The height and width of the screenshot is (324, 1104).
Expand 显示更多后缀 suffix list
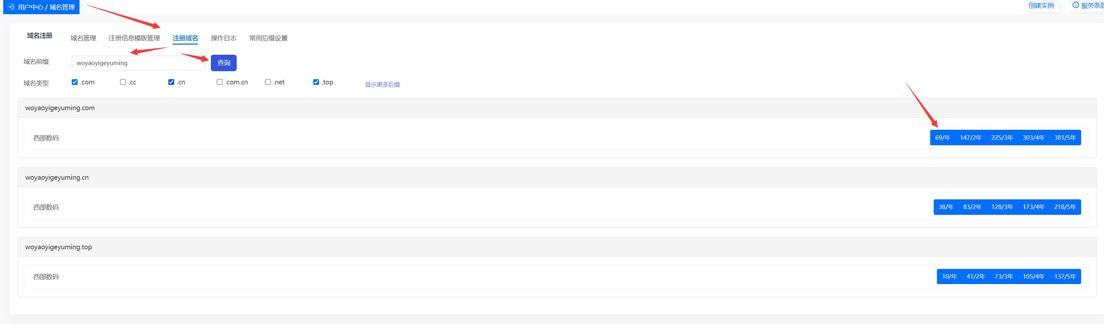point(382,84)
